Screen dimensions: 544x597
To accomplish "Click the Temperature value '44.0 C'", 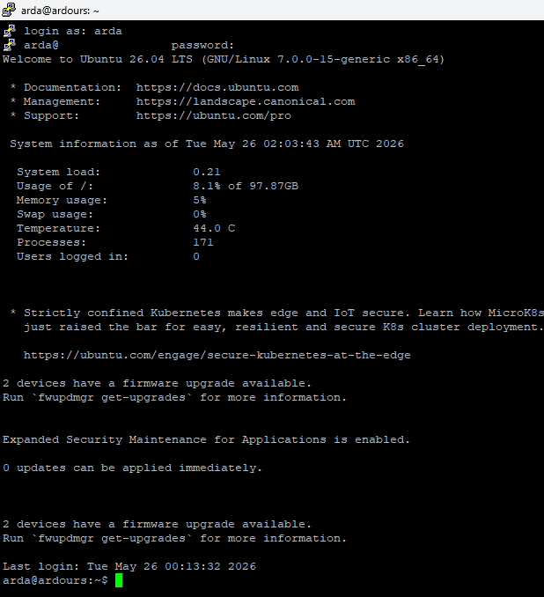I will pyautogui.click(x=214, y=228).
